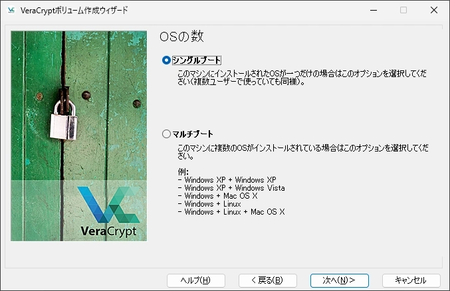This screenshot has height=291, width=450.
Task: Click the '- Windows + Linux' example line
Action: coord(209,204)
